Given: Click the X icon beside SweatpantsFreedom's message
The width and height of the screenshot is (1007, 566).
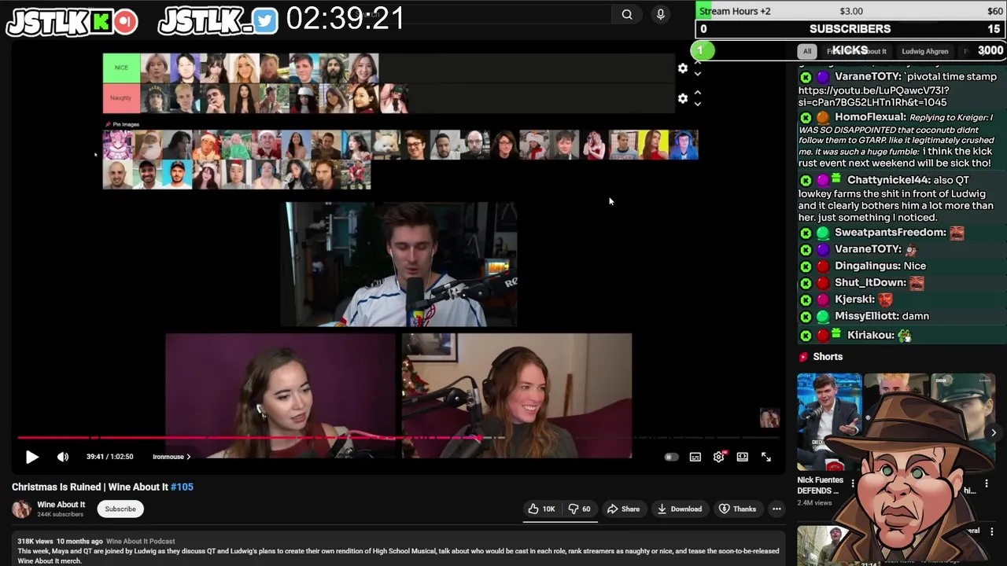Looking at the screenshot, I should coord(806,233).
